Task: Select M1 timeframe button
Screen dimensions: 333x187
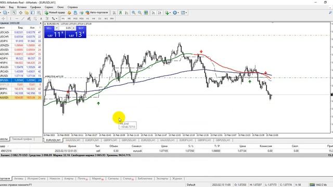Action: 63,19
